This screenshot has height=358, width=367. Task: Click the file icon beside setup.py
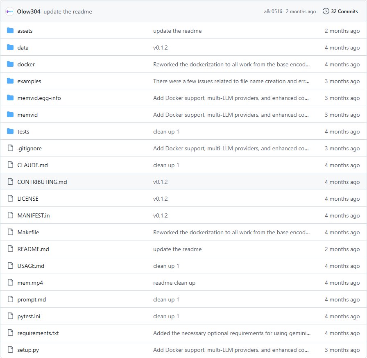point(10,350)
